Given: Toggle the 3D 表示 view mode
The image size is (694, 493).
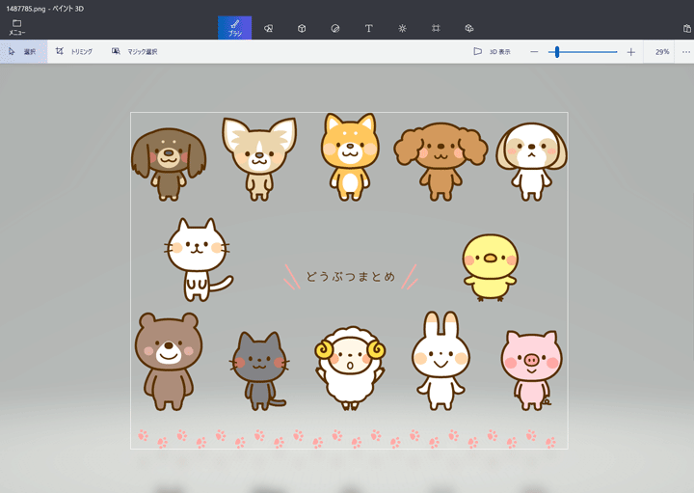Looking at the screenshot, I should click(493, 51).
